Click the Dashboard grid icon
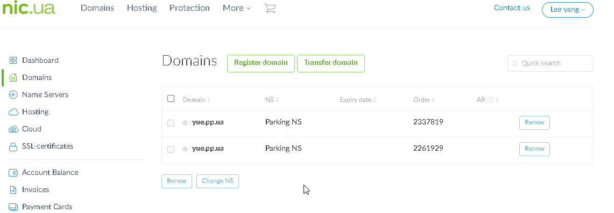The width and height of the screenshot is (614, 213). pyautogui.click(x=13, y=60)
